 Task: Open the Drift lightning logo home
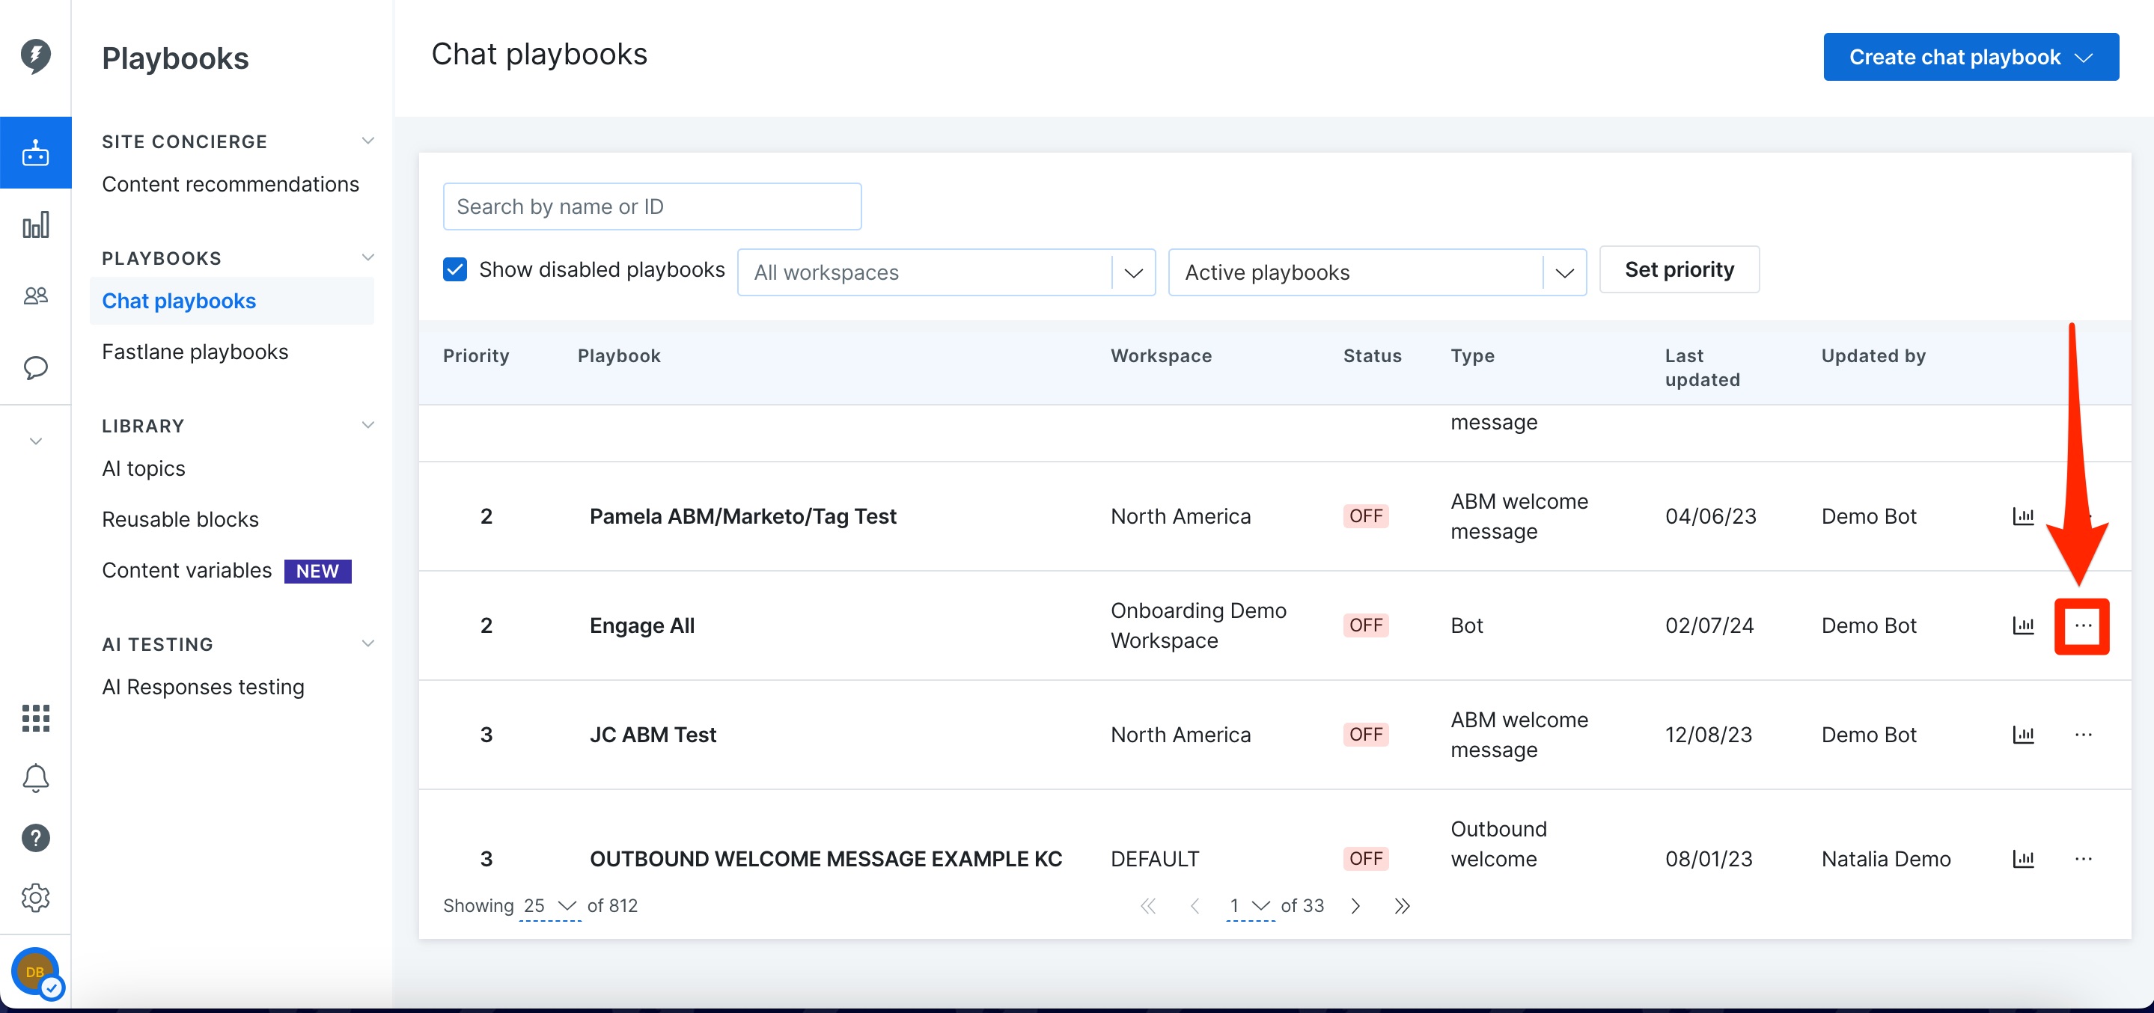35,57
